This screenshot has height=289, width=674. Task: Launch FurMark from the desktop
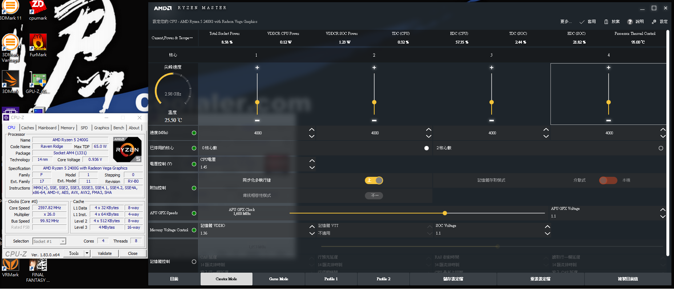[38, 45]
